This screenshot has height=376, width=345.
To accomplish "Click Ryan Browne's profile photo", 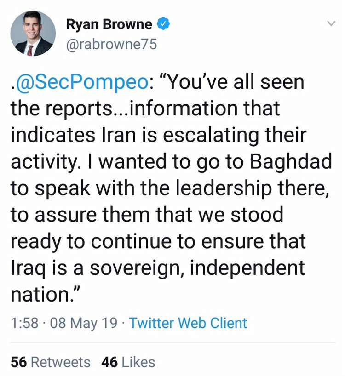I will pos(33,33).
